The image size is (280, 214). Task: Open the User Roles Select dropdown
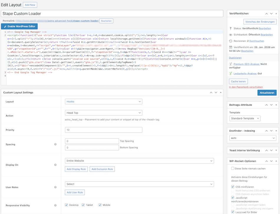[x=139, y=184]
